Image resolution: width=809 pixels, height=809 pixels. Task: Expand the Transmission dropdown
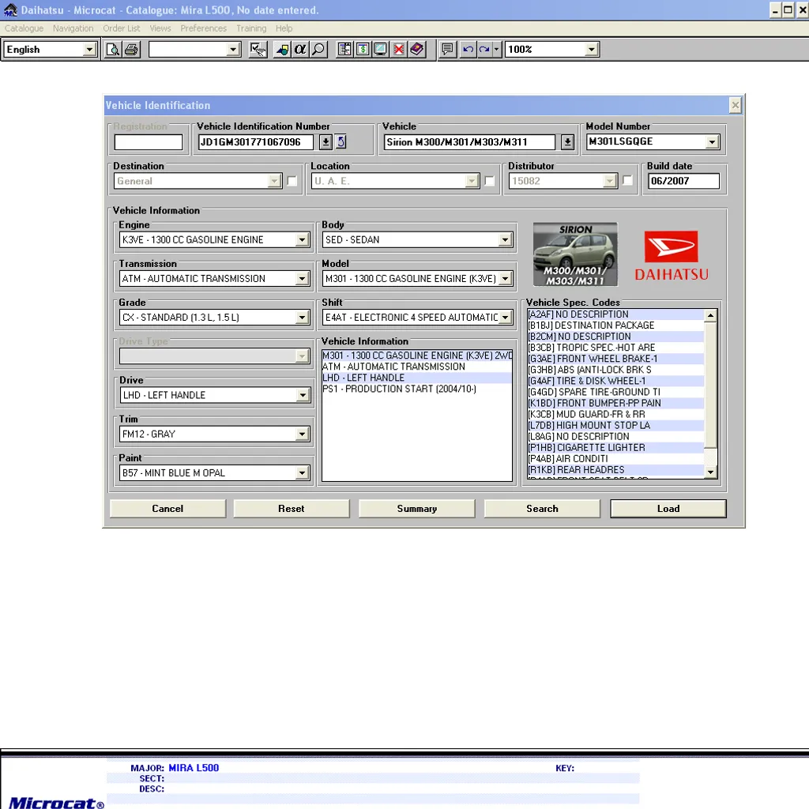pyautogui.click(x=303, y=279)
